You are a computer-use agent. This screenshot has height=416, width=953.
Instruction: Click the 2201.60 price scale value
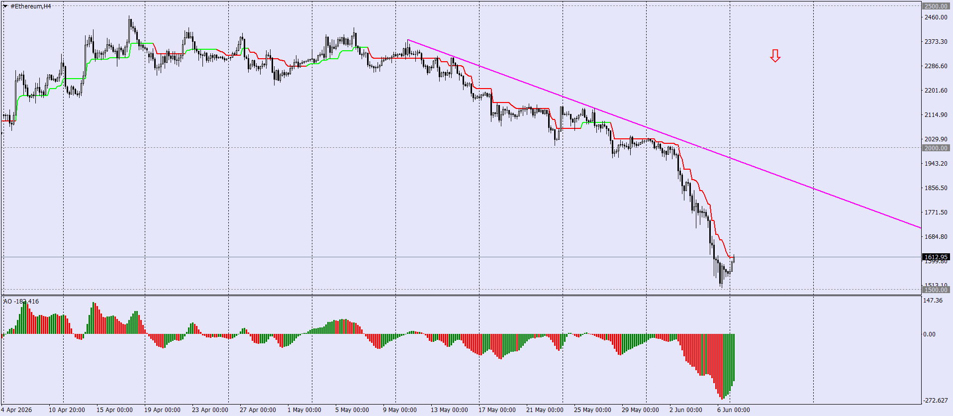click(936, 91)
